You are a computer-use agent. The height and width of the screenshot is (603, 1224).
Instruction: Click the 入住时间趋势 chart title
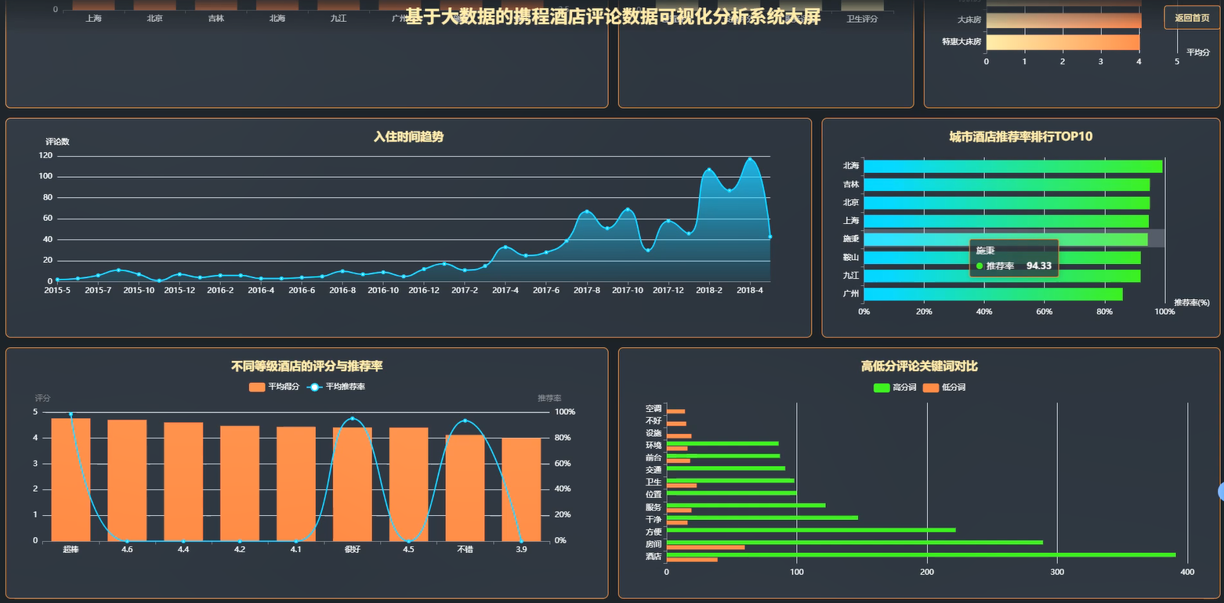408,136
